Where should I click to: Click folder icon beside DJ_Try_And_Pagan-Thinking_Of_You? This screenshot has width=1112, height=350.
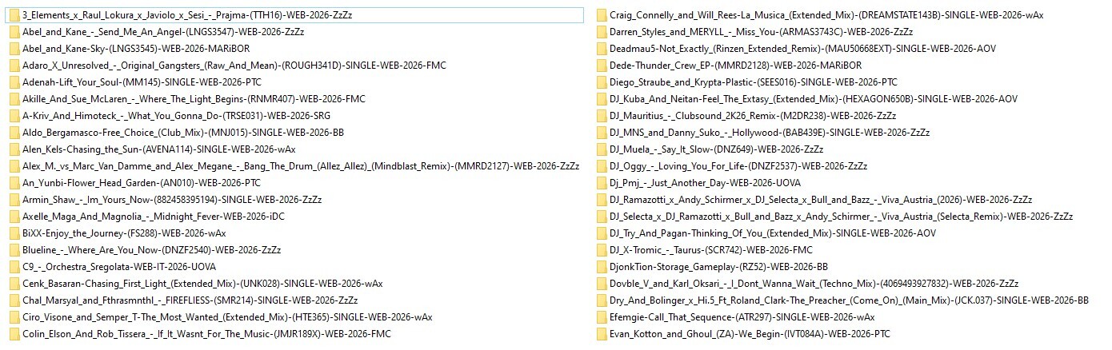point(601,233)
